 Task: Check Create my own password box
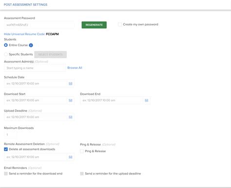120,24
